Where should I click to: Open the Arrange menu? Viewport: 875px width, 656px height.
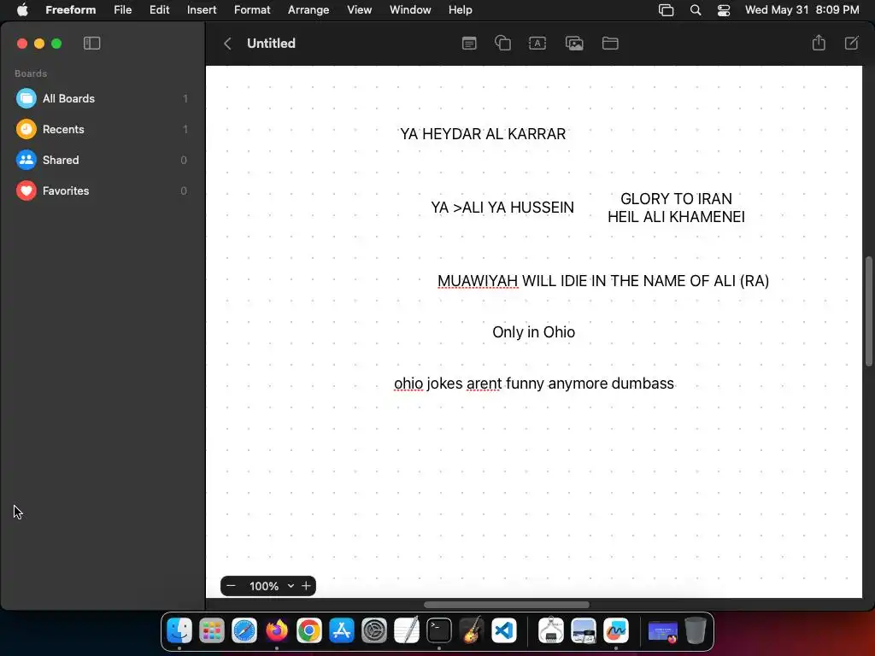pos(308,9)
